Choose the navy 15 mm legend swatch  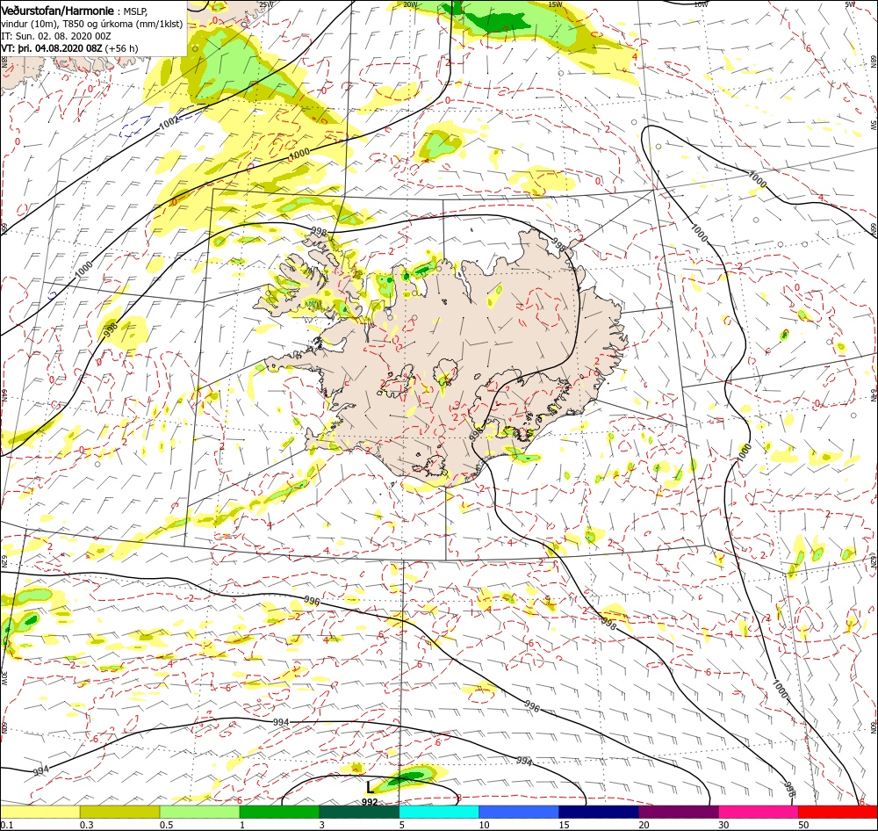[x=599, y=813]
